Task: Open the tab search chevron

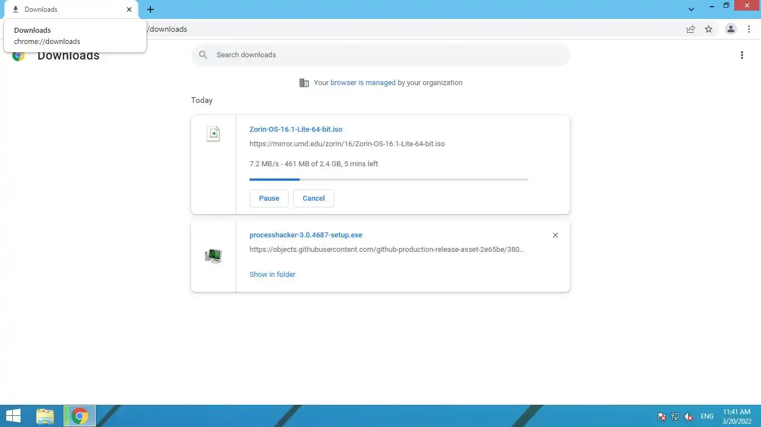Action: pos(691,9)
